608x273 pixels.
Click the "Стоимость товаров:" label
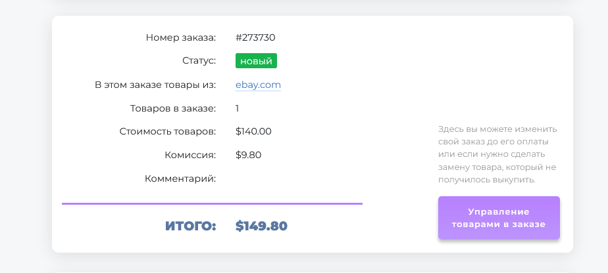tap(168, 131)
